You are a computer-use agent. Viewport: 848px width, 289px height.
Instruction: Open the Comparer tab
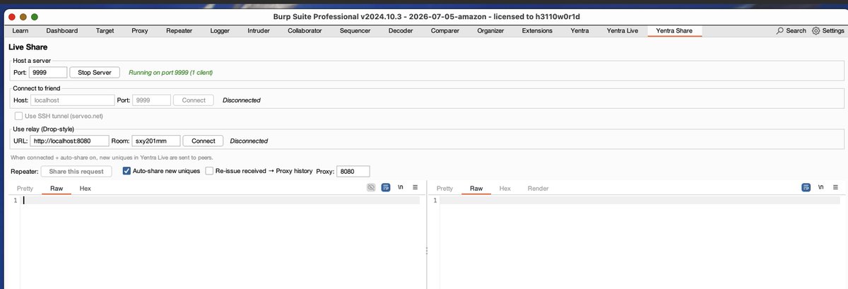coord(445,30)
